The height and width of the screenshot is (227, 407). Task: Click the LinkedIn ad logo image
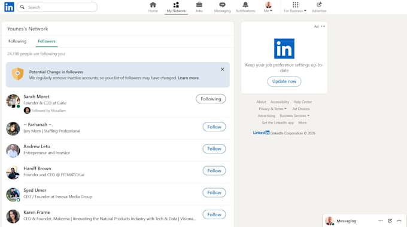point(284,48)
